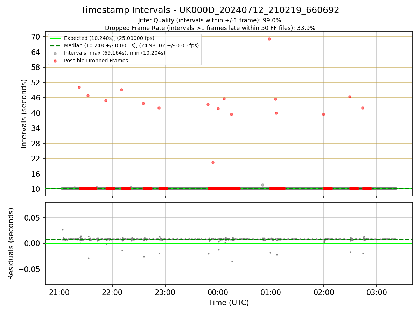Click the red Possible Dropped Frames legend marker
The height and width of the screenshot is (315, 420).
(x=55, y=61)
